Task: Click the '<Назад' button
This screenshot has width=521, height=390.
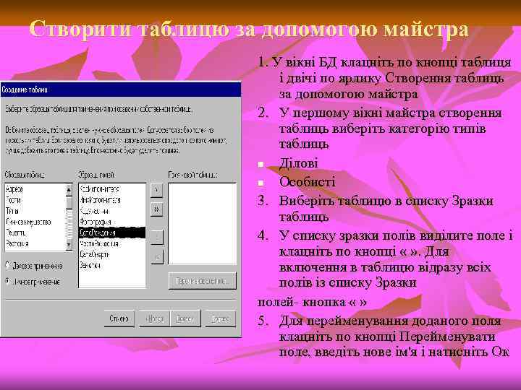Action: (155, 318)
